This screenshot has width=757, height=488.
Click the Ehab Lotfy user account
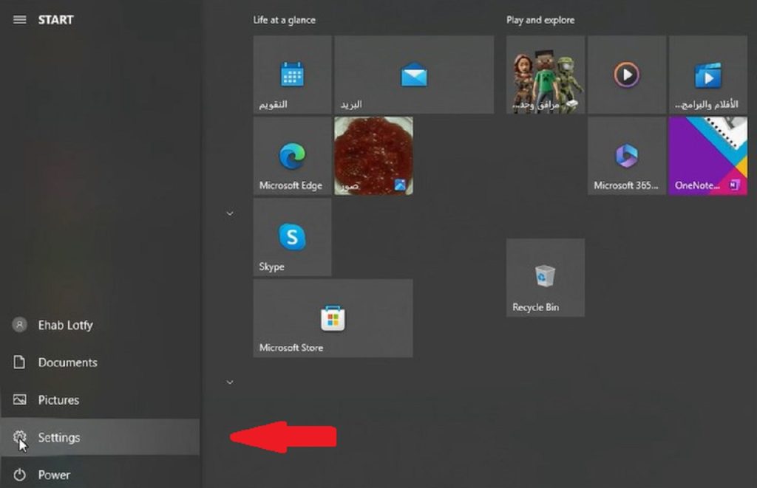click(x=65, y=325)
